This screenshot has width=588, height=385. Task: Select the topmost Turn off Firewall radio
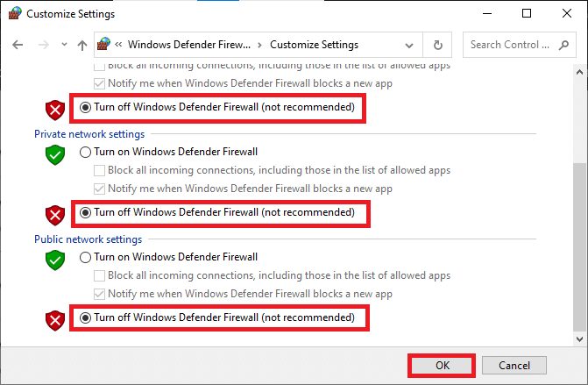(x=85, y=107)
